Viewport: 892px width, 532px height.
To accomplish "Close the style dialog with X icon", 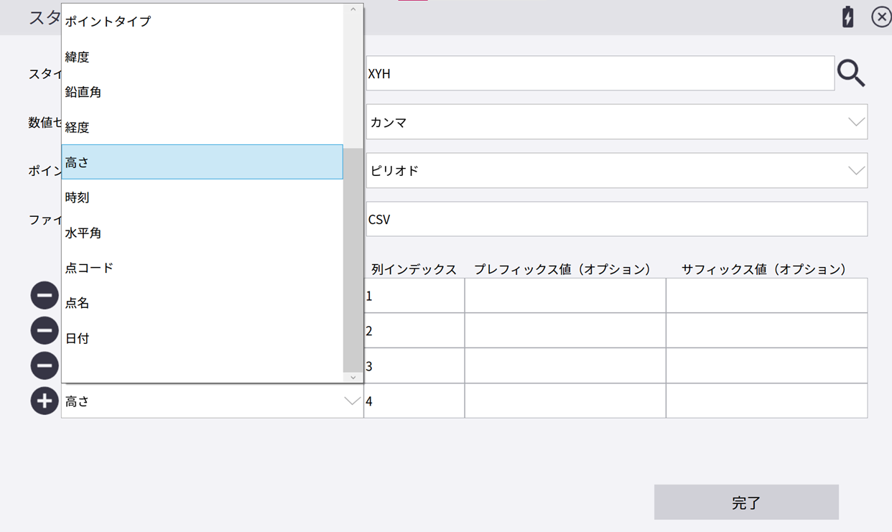I will [x=881, y=17].
